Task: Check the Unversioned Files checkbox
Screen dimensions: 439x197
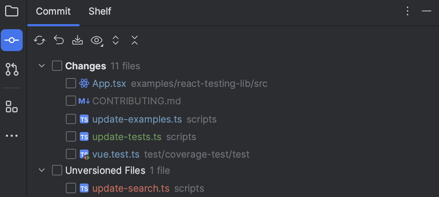Action: point(57,170)
